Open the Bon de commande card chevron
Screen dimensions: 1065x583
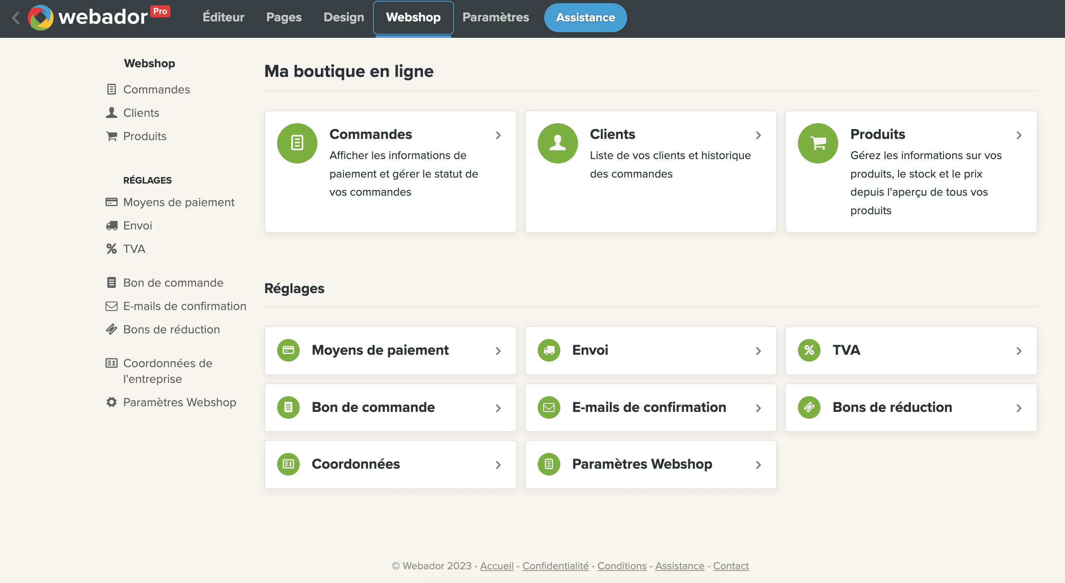[498, 408]
